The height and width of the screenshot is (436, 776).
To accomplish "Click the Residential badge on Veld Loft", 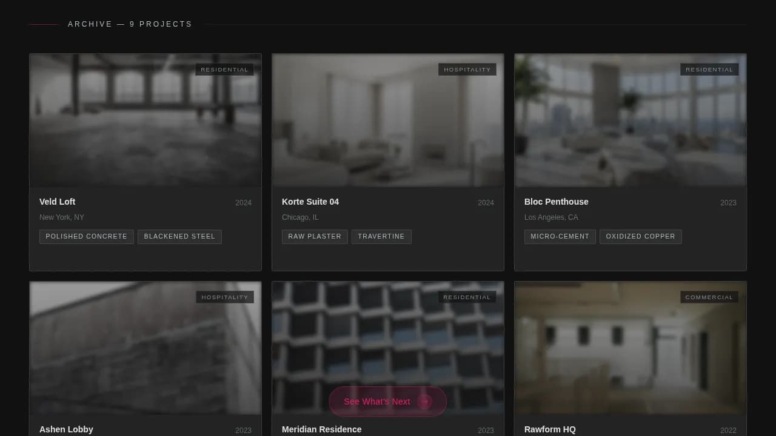I will (x=225, y=70).
